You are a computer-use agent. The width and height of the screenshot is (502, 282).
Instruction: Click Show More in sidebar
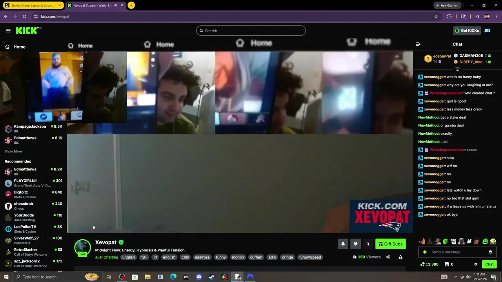[13, 151]
